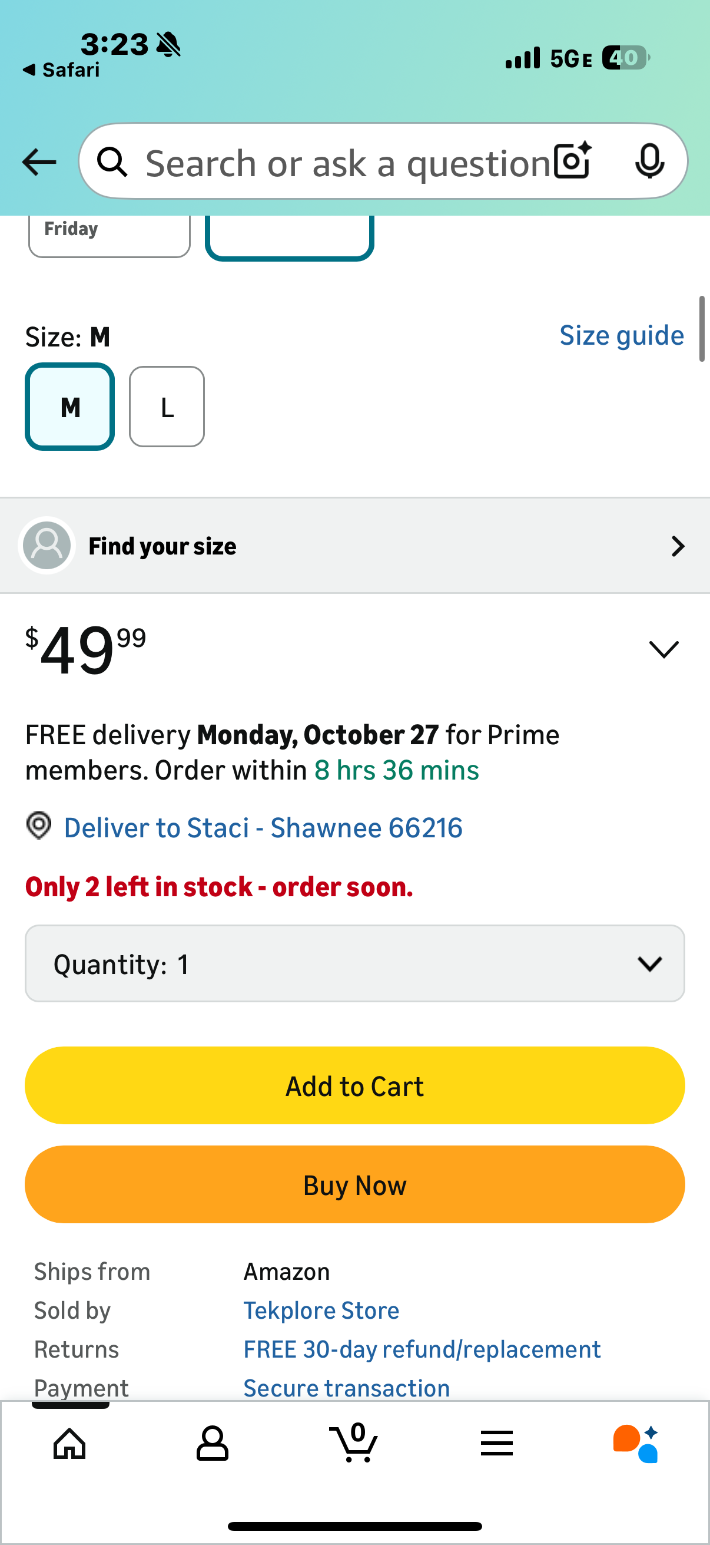Open the hamburger menu icon
Viewport: 710px width, 1545px height.
[496, 1443]
